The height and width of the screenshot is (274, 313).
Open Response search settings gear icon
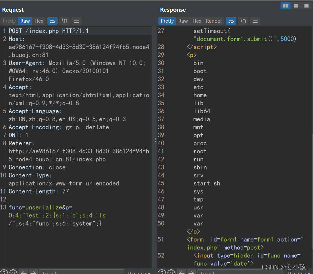pos(171,272)
